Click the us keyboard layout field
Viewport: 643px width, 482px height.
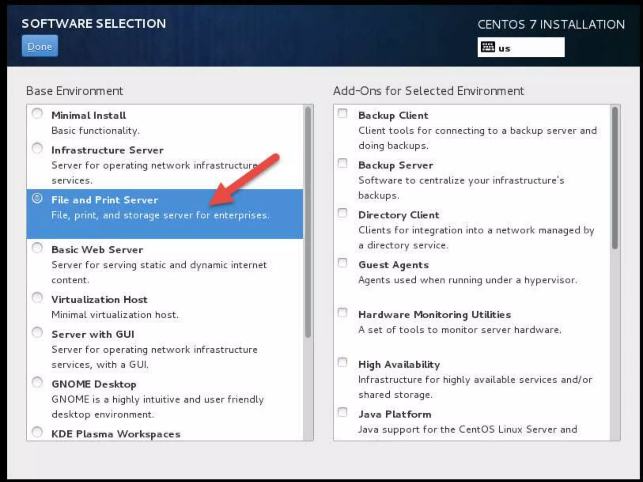[531, 48]
